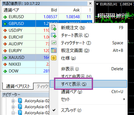Viewport: 134px width, 115px height.
Task: Click the chart window plus icon
Action: [x=54, y=35]
